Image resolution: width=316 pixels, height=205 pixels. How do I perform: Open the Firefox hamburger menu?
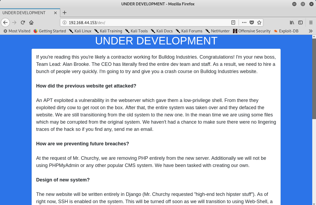(x=311, y=22)
